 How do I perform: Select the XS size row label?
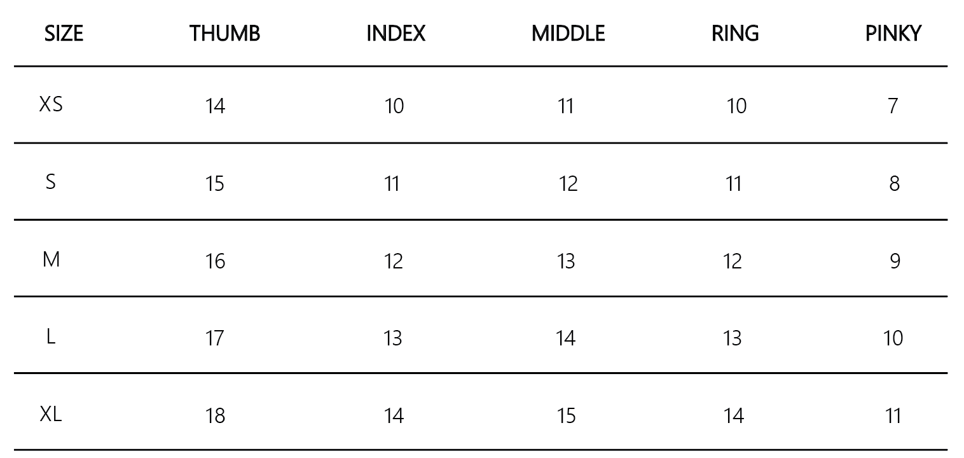click(51, 105)
